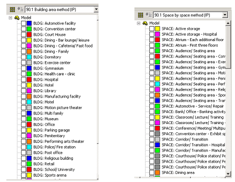Select BLDG: Library tree entry
235x182 pixels.
pyautogui.click(x=45, y=91)
